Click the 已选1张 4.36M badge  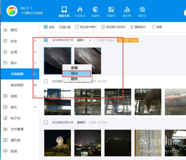pyautogui.click(x=128, y=40)
